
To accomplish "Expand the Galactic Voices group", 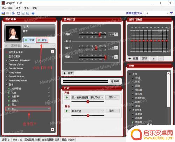I will pyautogui.click(x=7, y=76).
